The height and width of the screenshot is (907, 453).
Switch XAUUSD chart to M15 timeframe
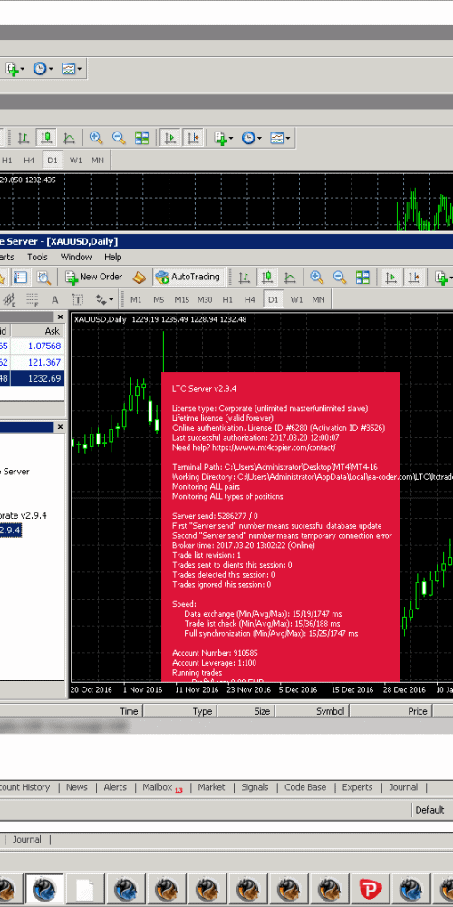click(182, 299)
